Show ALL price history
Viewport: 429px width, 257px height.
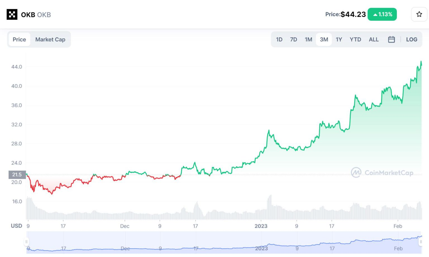[x=373, y=40]
